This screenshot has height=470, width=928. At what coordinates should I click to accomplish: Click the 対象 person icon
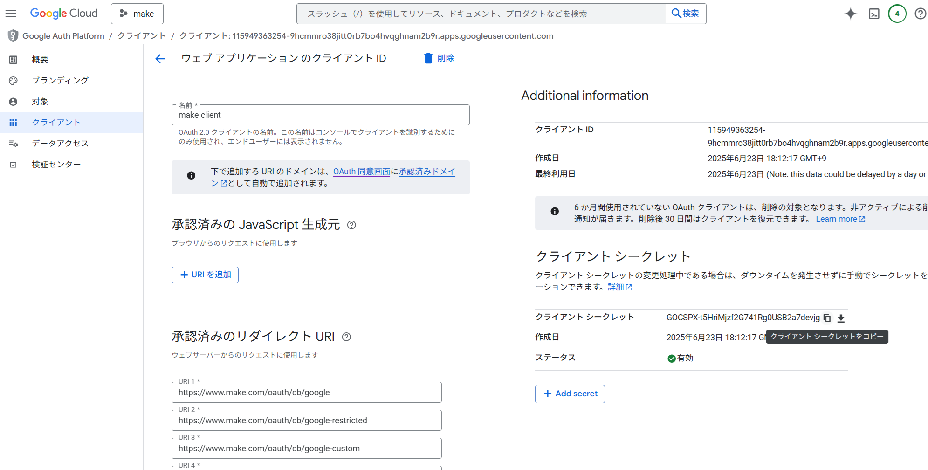point(13,102)
